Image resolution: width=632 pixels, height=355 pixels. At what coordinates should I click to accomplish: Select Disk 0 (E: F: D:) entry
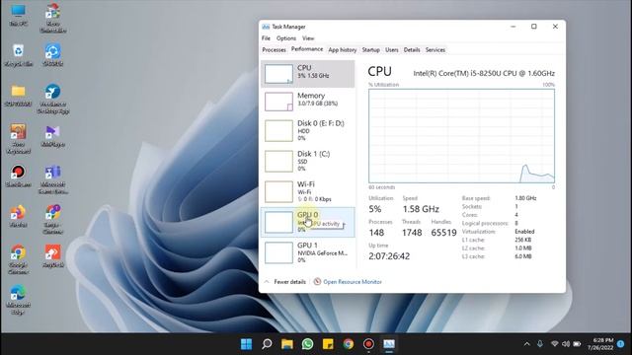pos(308,130)
